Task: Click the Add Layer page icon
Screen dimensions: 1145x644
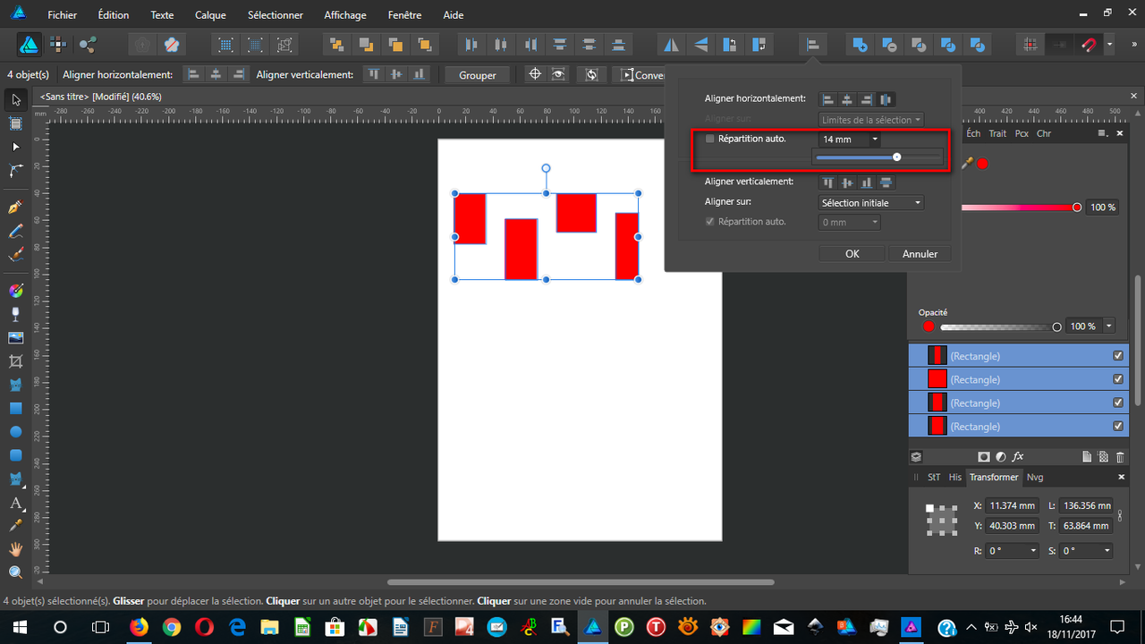Action: (x=1088, y=456)
